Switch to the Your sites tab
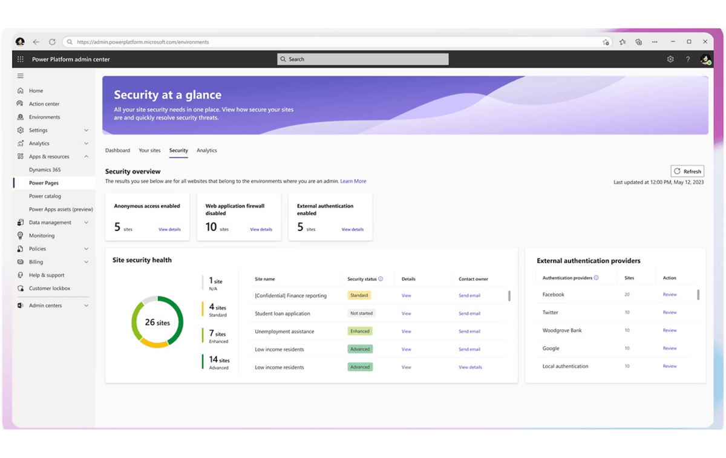 click(149, 150)
